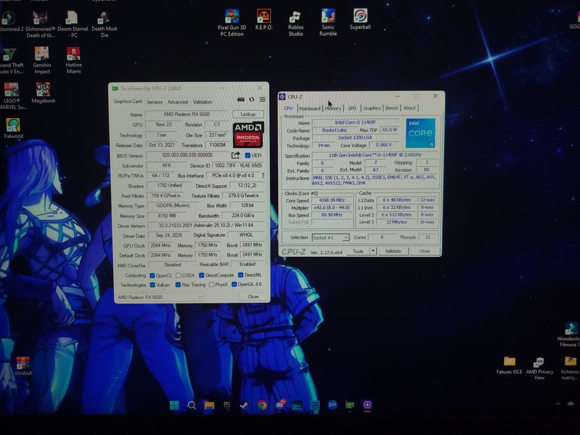Click the BIOS export share icon
The height and width of the screenshot is (435, 580).
tap(235, 155)
